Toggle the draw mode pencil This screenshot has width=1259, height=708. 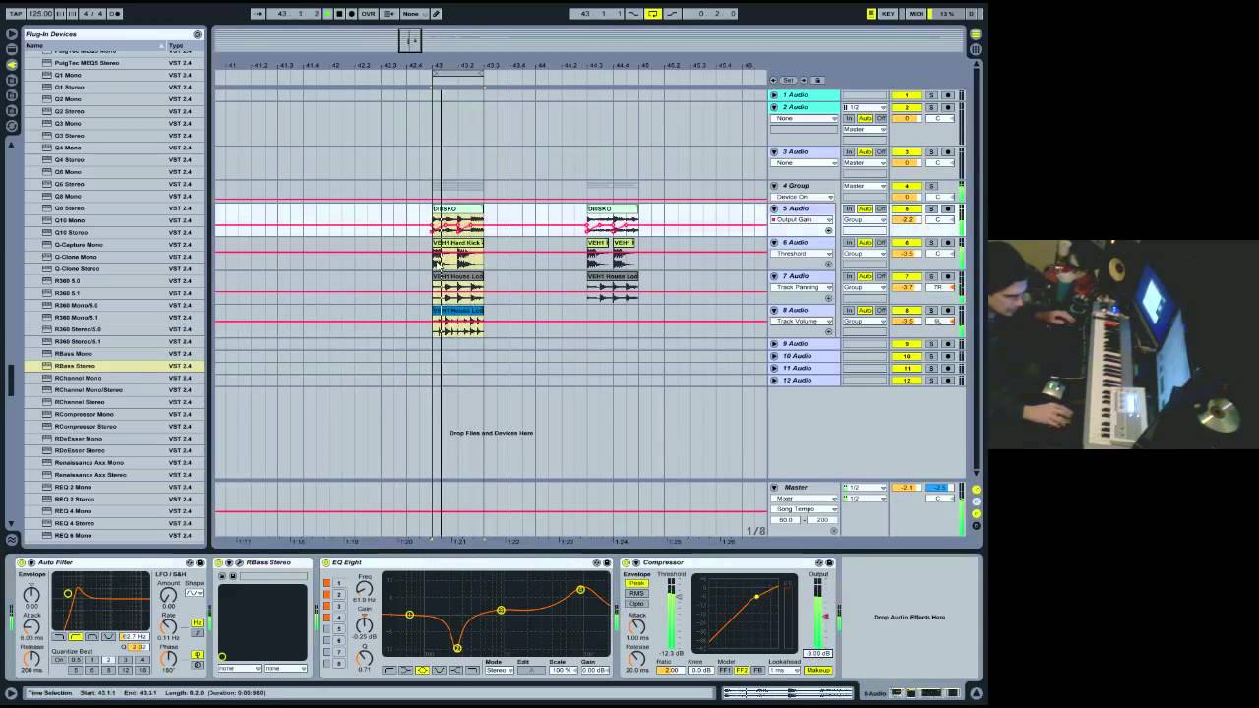coord(436,14)
